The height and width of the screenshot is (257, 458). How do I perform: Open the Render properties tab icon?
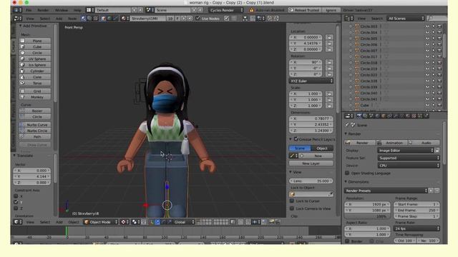click(359, 116)
